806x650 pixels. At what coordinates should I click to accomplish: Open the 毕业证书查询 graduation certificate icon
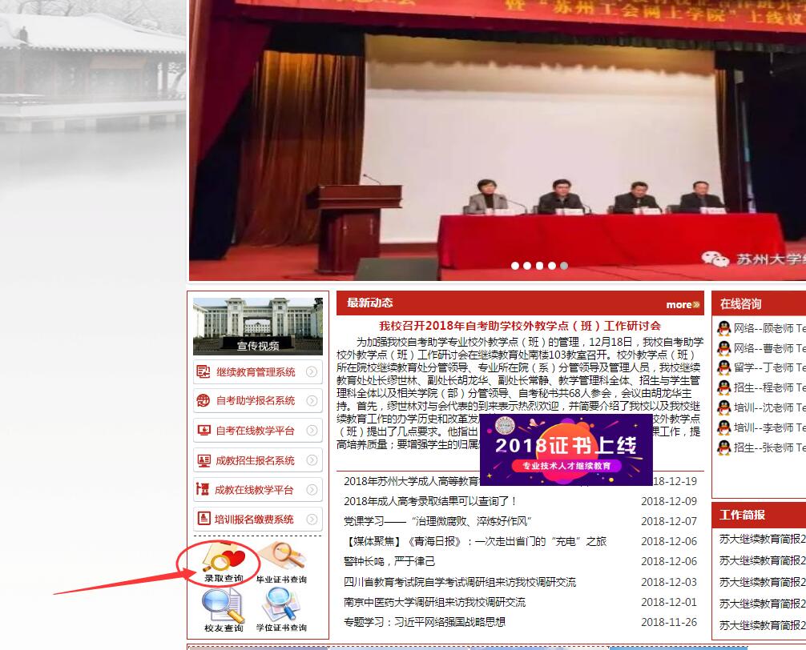pyautogui.click(x=281, y=559)
